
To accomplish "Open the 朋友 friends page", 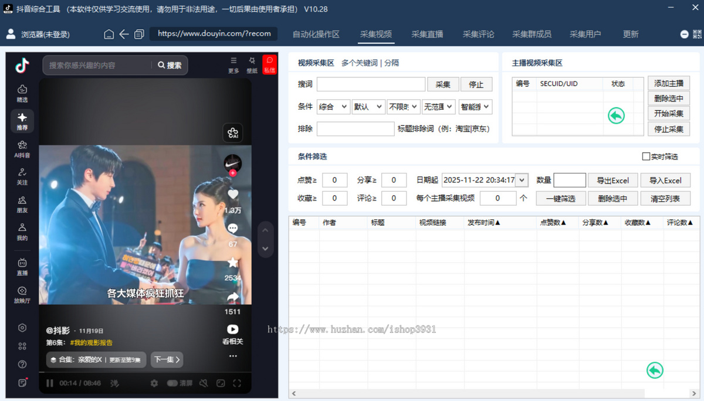I will 22,204.
